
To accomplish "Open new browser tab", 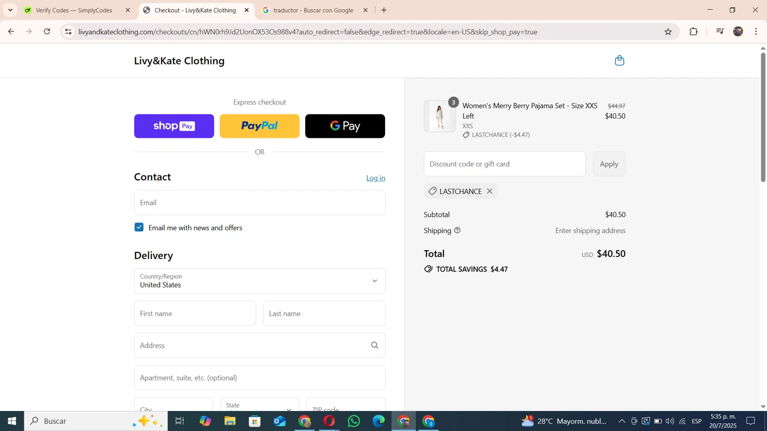I will [384, 10].
